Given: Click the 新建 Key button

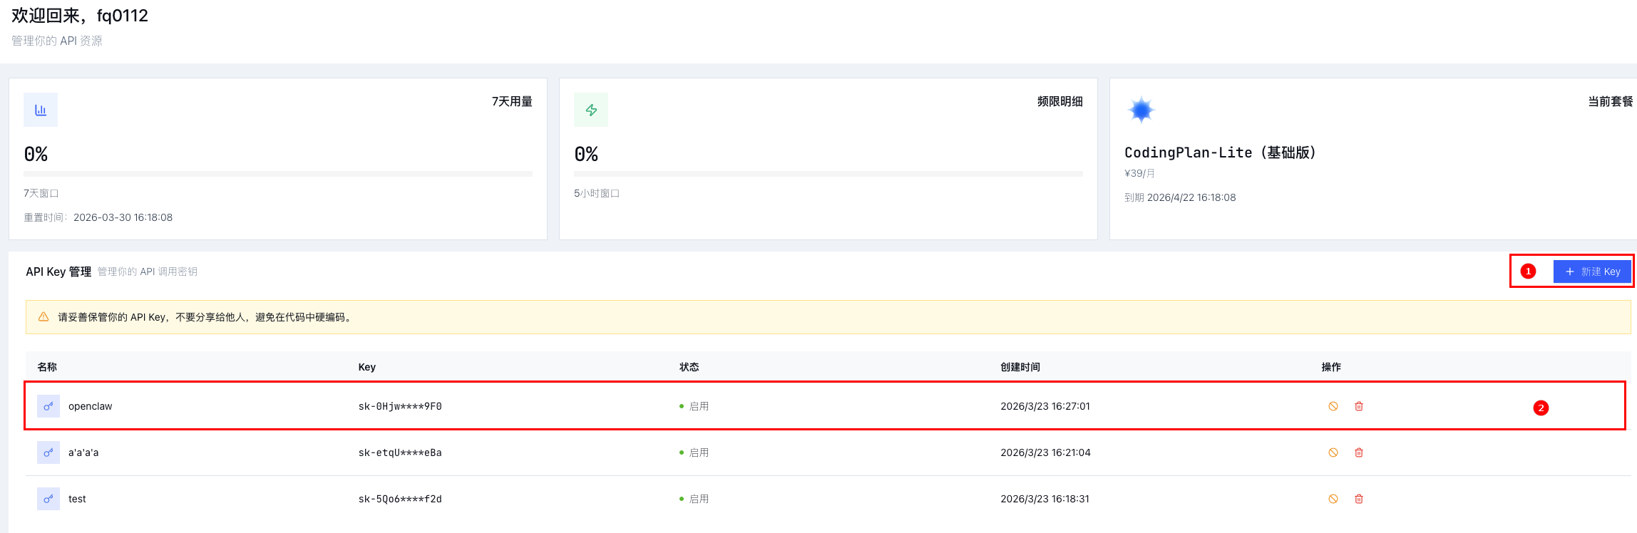Looking at the screenshot, I should (x=1592, y=271).
